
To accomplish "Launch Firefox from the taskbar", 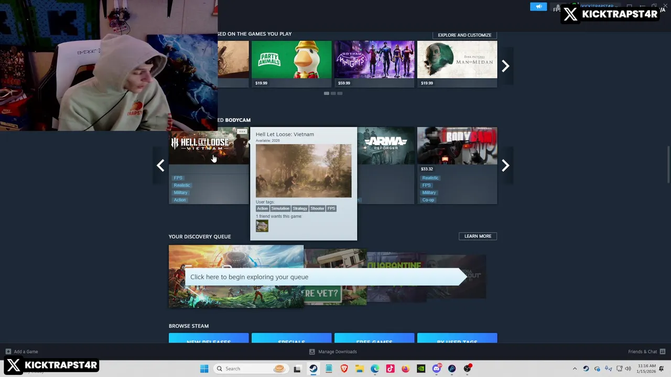I will [x=405, y=369].
